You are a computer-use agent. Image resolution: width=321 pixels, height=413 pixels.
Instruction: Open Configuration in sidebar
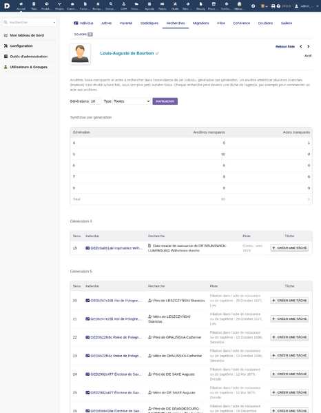pyautogui.click(x=21, y=46)
